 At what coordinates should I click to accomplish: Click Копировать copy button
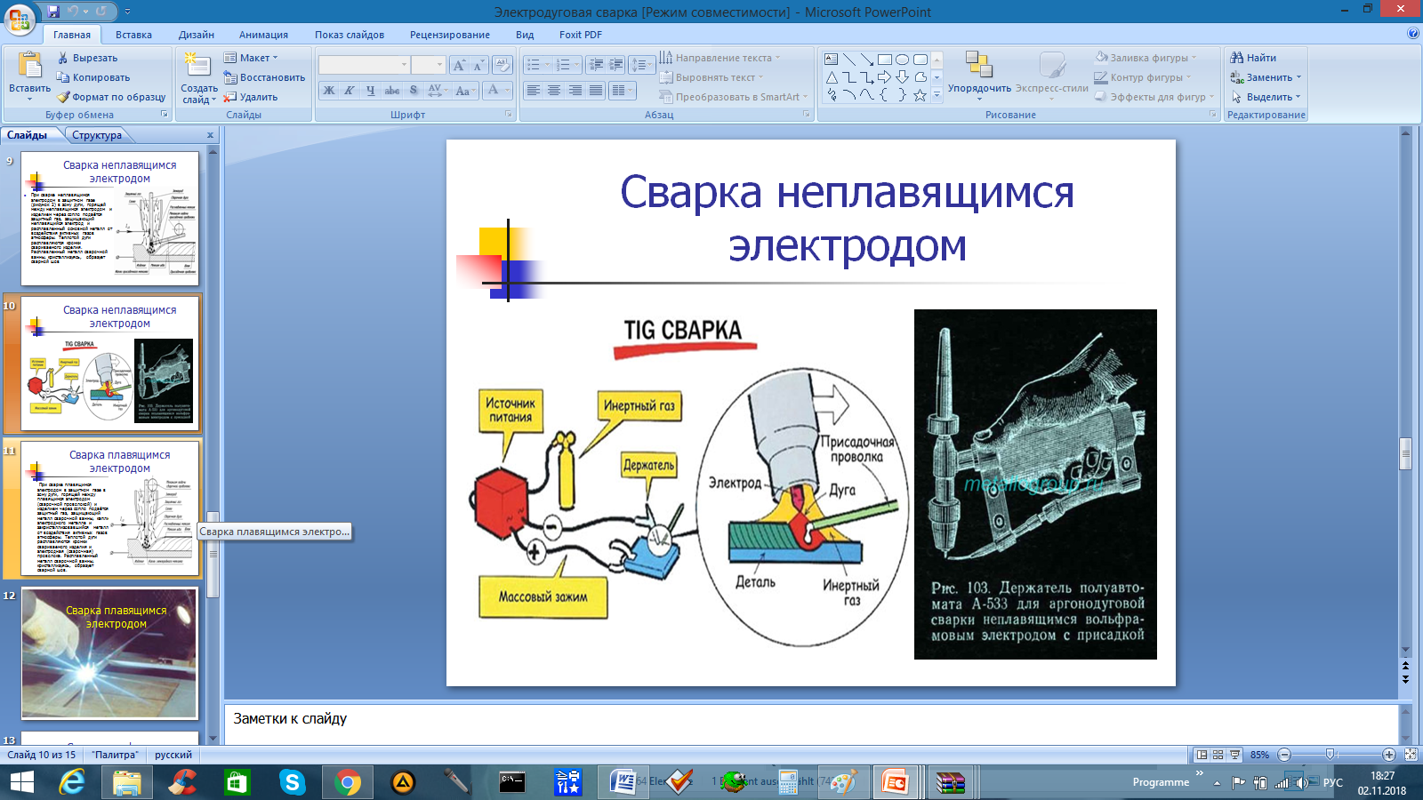pyautogui.click(x=93, y=77)
